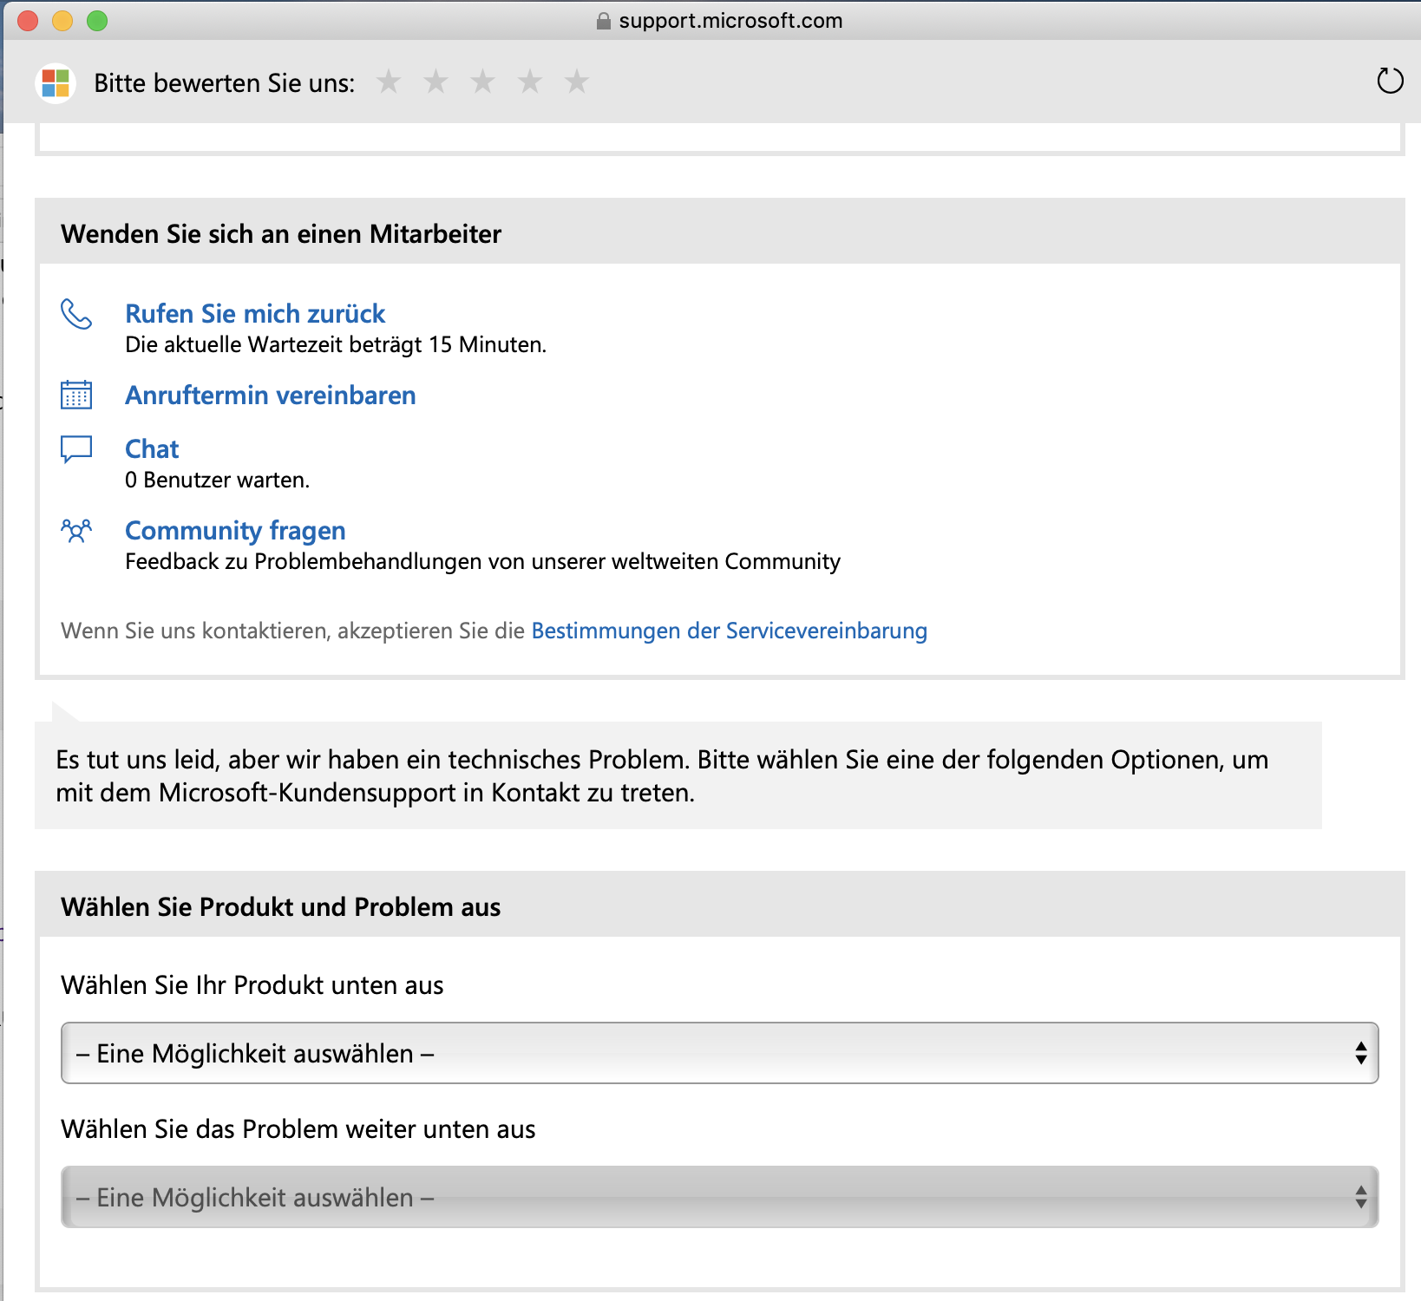Rate with the second star
This screenshot has height=1301, width=1421.
tap(435, 82)
